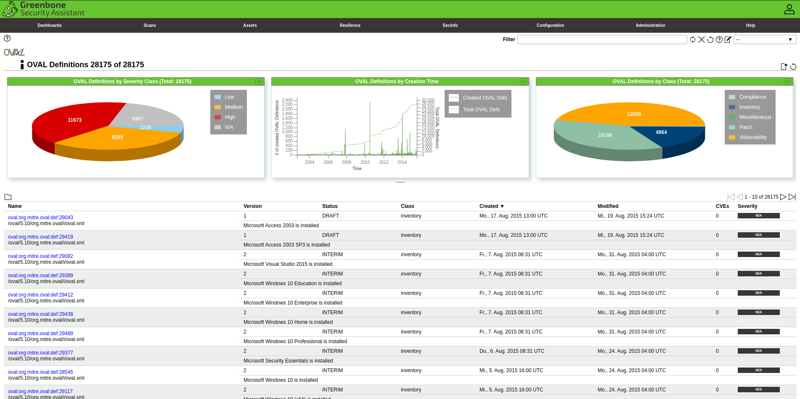Toggle Total OVAL Defs legend entry
Image resolution: width=800 pixels, height=399 pixels.
(481, 110)
